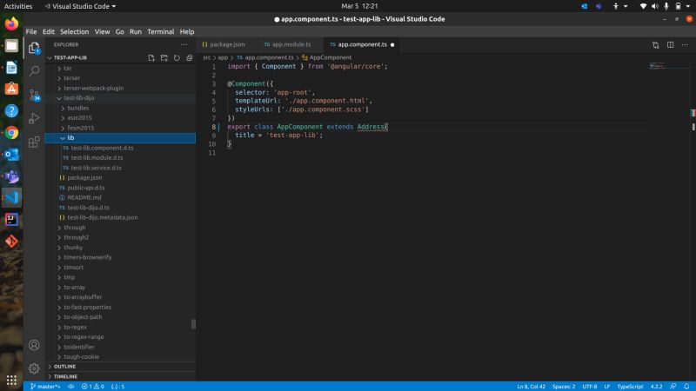The width and height of the screenshot is (696, 391).
Task: Open Google Chrome from the dock
Action: pyautogui.click(x=11, y=133)
